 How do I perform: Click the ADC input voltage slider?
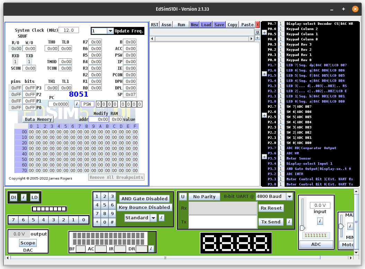[302, 228]
